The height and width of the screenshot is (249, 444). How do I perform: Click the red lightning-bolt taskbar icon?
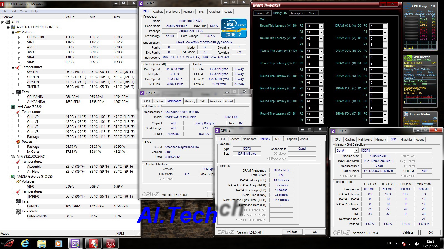[x=94, y=243]
